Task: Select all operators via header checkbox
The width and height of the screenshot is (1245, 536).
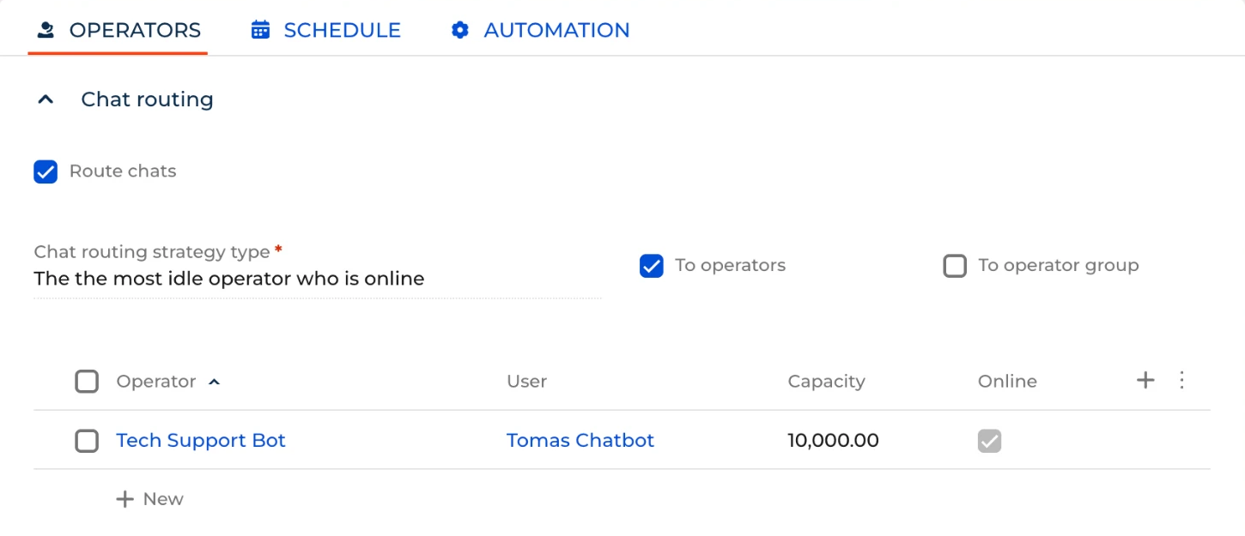Action: click(87, 381)
